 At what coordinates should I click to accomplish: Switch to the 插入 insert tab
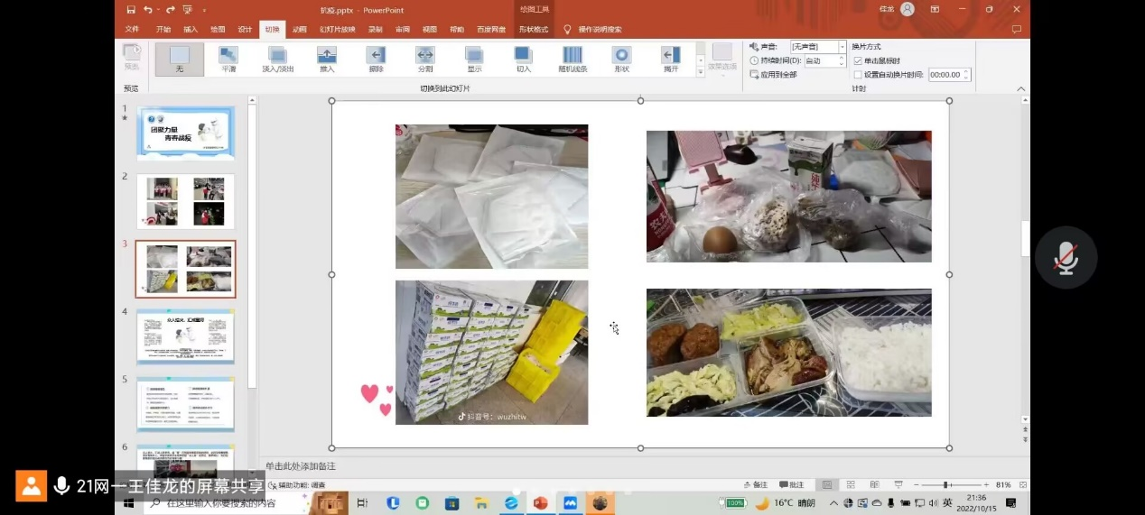coord(191,29)
